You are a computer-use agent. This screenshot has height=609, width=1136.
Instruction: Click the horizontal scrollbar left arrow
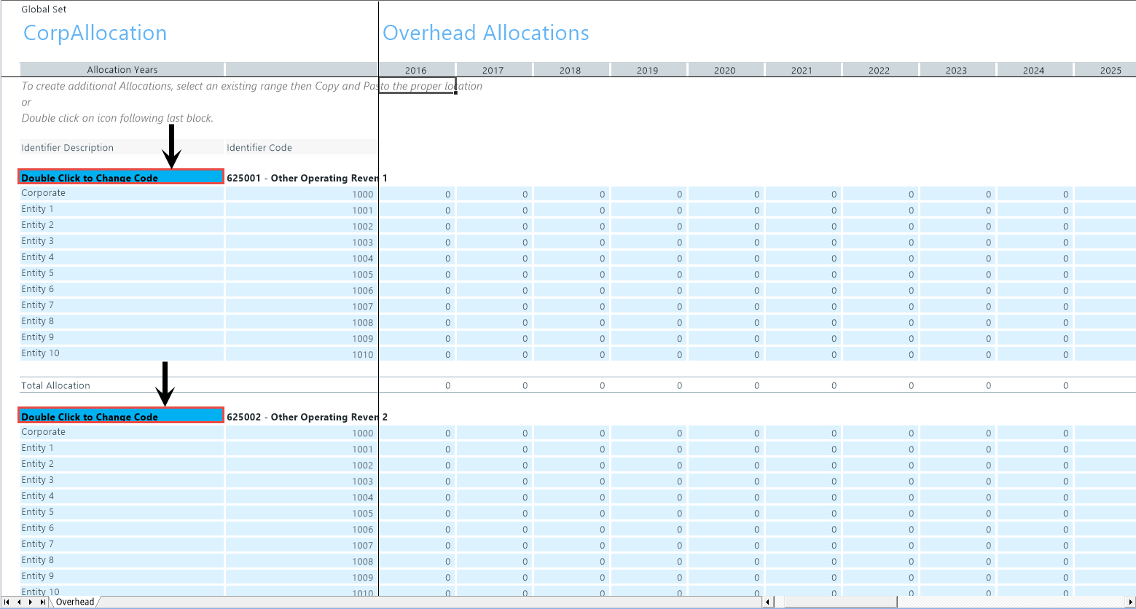767,602
